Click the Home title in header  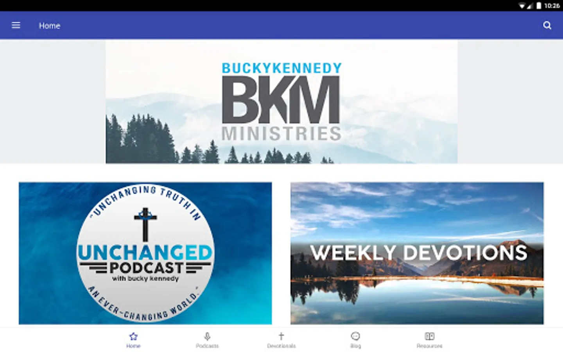click(x=50, y=26)
